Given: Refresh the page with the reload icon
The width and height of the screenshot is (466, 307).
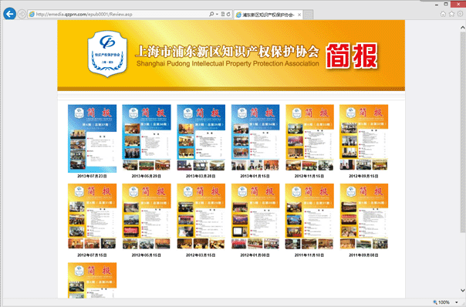Looking at the screenshot, I should tap(228, 14).
